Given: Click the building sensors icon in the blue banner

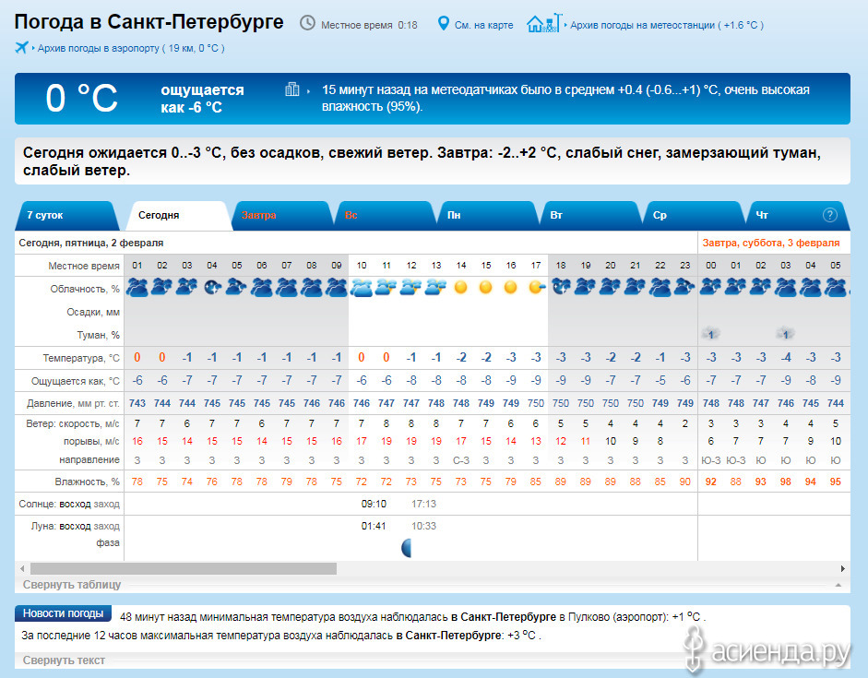Looking at the screenshot, I should coord(291,89).
